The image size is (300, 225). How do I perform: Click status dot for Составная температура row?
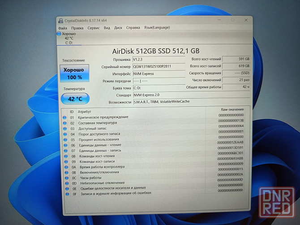tap(64, 123)
